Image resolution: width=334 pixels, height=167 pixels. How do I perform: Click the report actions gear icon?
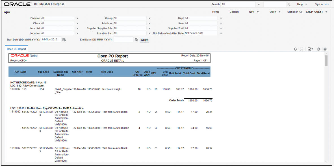[x=318, y=49]
